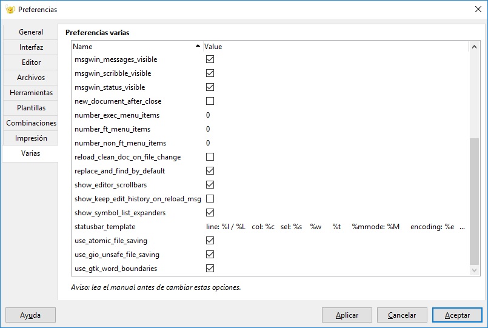Open help with Ayuda button
The width and height of the screenshot is (488, 328).
pos(30,315)
